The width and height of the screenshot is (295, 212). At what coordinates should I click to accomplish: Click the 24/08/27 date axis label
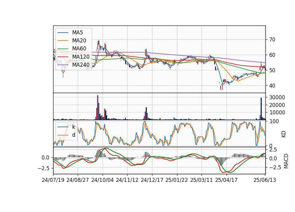coord(78,180)
